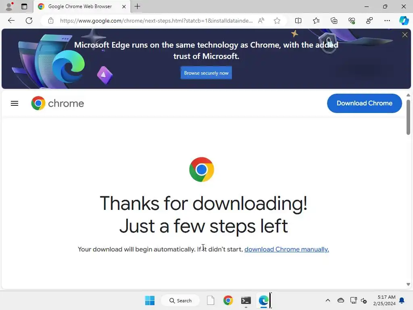The width and height of the screenshot is (413, 310).
Task: Open clock showing 5:17 AM 2/25/2024
Action: [x=384, y=300]
